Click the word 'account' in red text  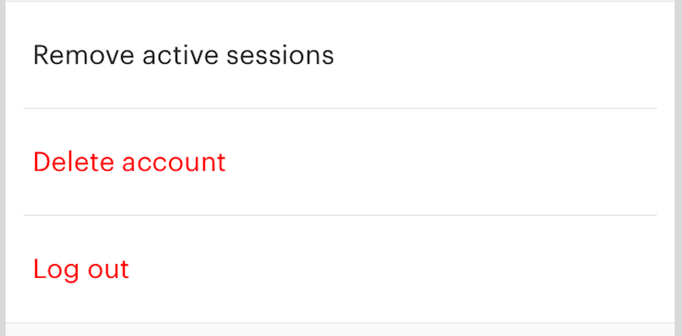(174, 162)
